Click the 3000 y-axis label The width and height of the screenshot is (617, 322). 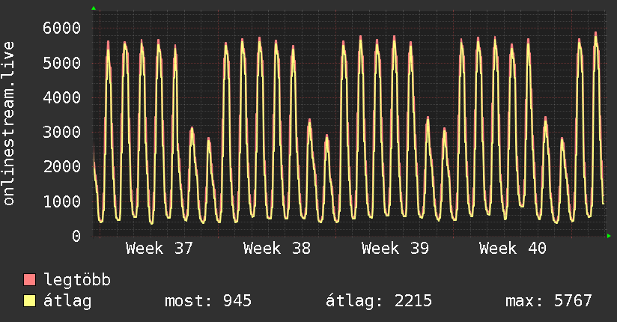coord(62,133)
